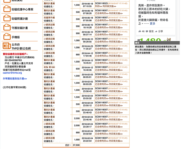This screenshot has width=181, height=149.
Task: Click the 2,690 amount cell
Action: click(x=77, y=125)
